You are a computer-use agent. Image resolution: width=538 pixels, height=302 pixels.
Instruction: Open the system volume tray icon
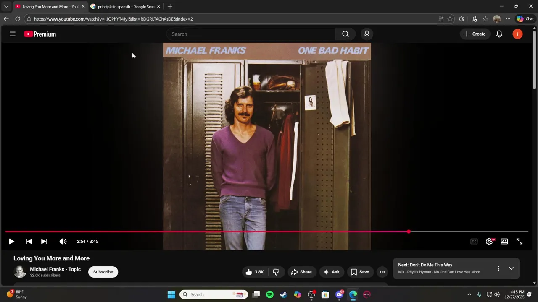tap(497, 294)
